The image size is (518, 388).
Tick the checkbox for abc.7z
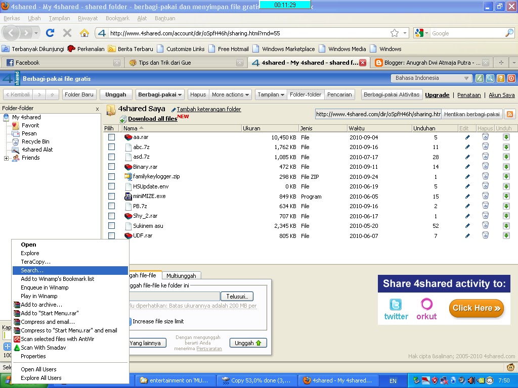click(111, 147)
